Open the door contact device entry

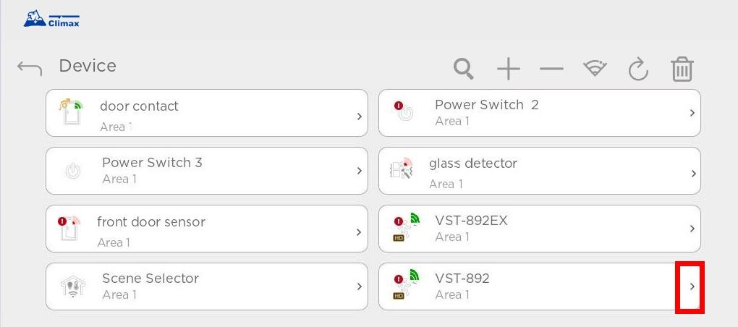[207, 113]
